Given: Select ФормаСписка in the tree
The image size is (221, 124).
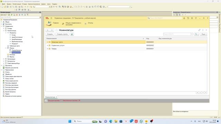Looking at the screenshot, I should (x=16, y=52).
